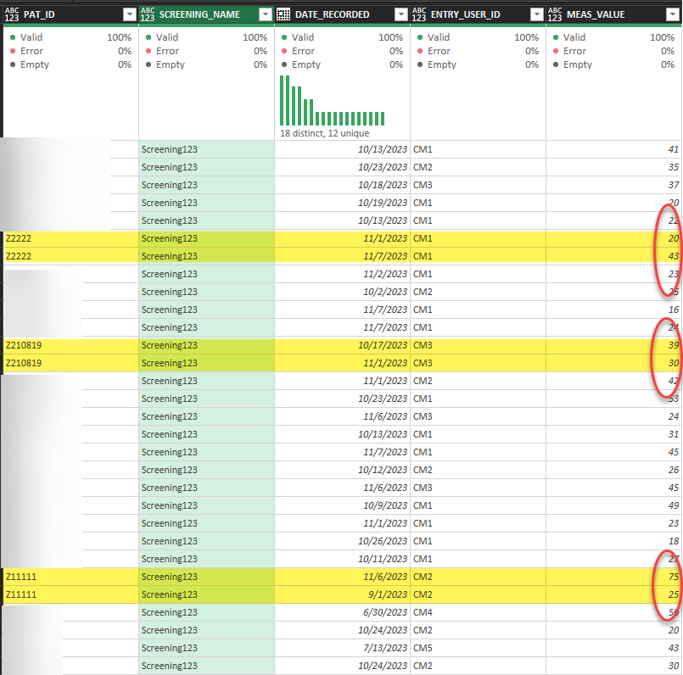Select the measurement value 18 cell

pos(614,541)
